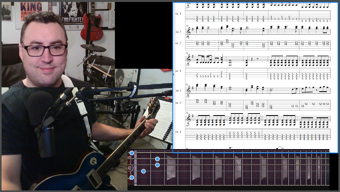340x192 pixels.
Task: Click the upper second-fret note dot
Action: tap(157, 159)
